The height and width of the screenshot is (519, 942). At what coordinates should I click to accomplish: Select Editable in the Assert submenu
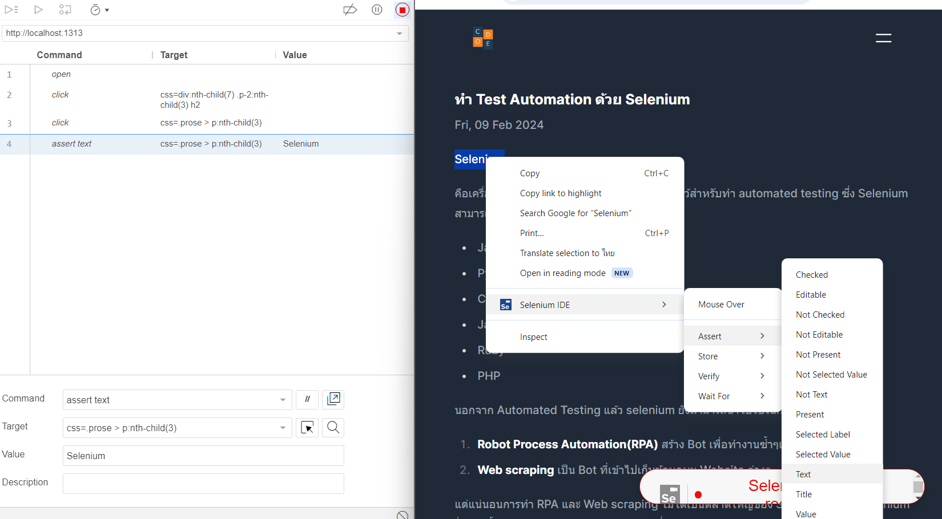832,295
